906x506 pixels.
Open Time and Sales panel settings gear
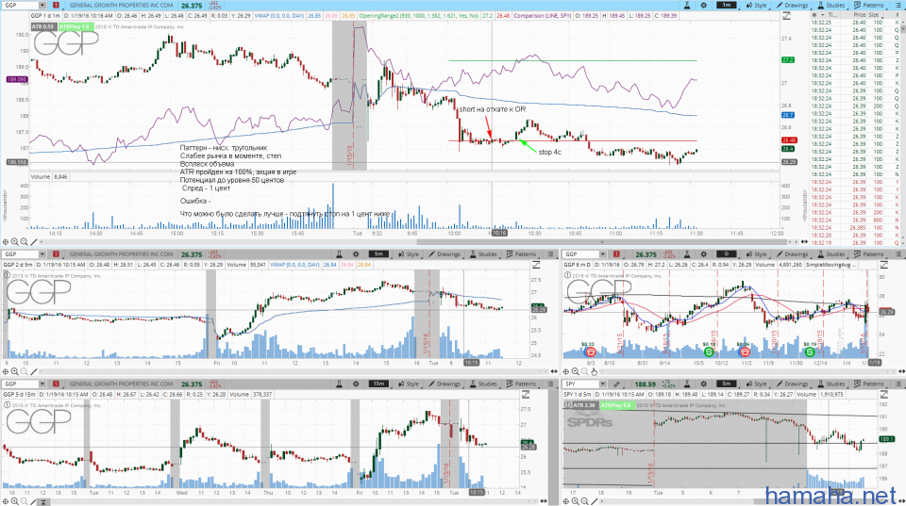(x=814, y=14)
